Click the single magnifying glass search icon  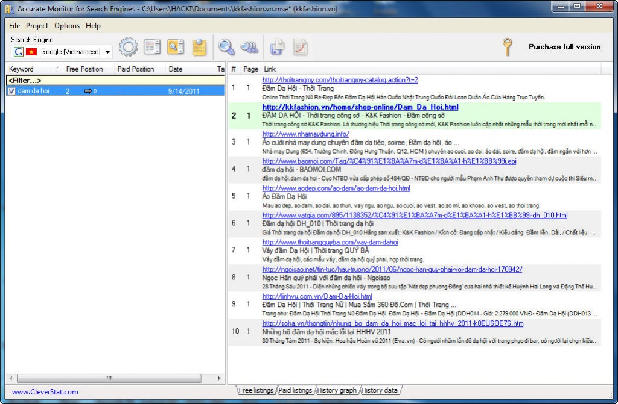(x=226, y=47)
